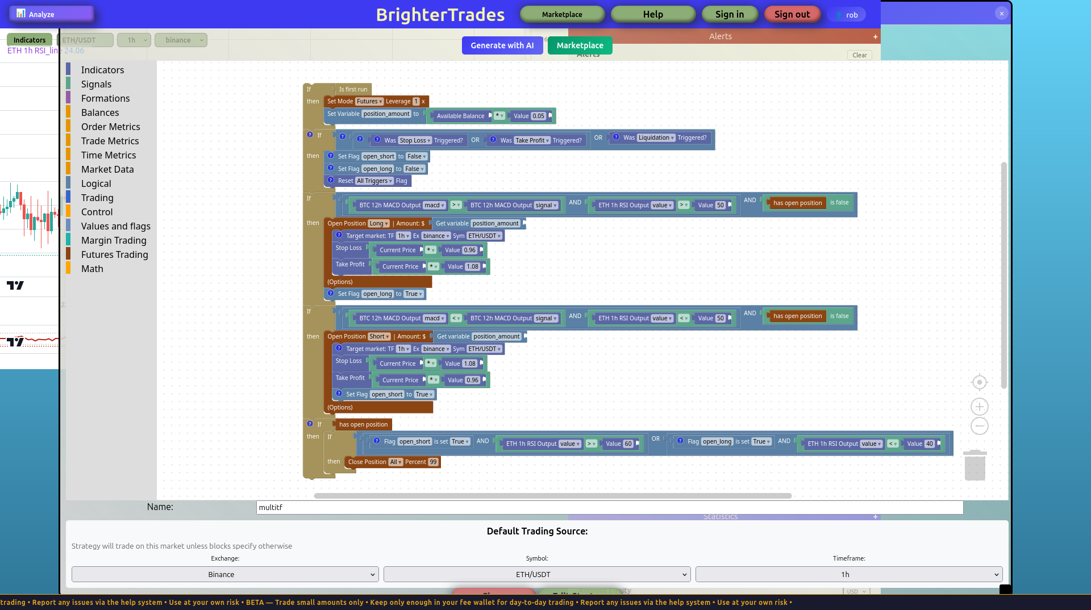Viewport: 1091px width, 610px height.
Task: Open the Liquidation trigger dropdown
Action: click(656, 138)
